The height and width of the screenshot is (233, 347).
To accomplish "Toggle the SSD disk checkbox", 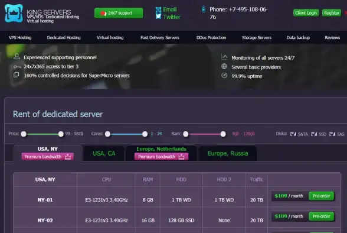I will [x=314, y=134].
